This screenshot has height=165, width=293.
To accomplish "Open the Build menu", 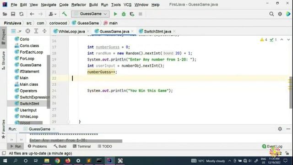I will point(93,5).
